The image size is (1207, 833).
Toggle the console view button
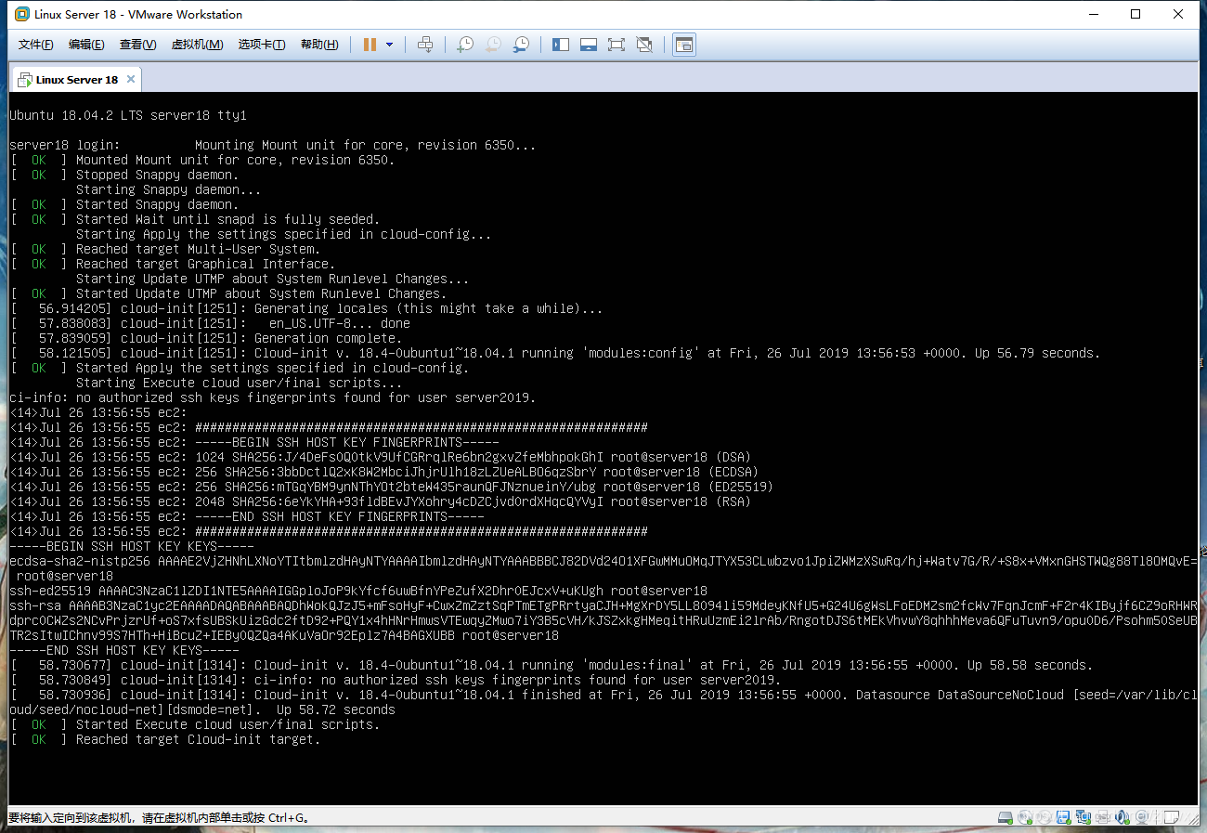click(684, 45)
